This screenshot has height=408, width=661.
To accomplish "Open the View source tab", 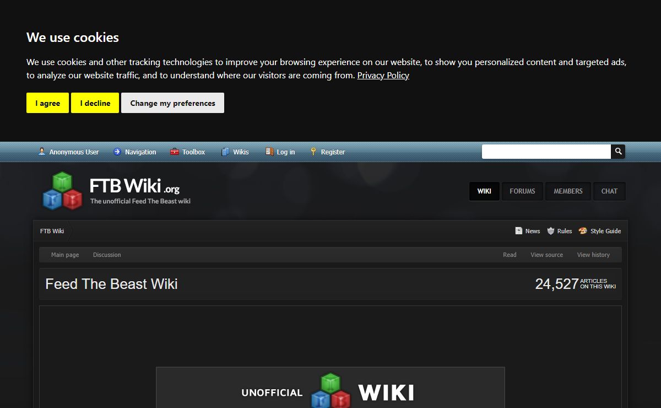I will click(546, 255).
